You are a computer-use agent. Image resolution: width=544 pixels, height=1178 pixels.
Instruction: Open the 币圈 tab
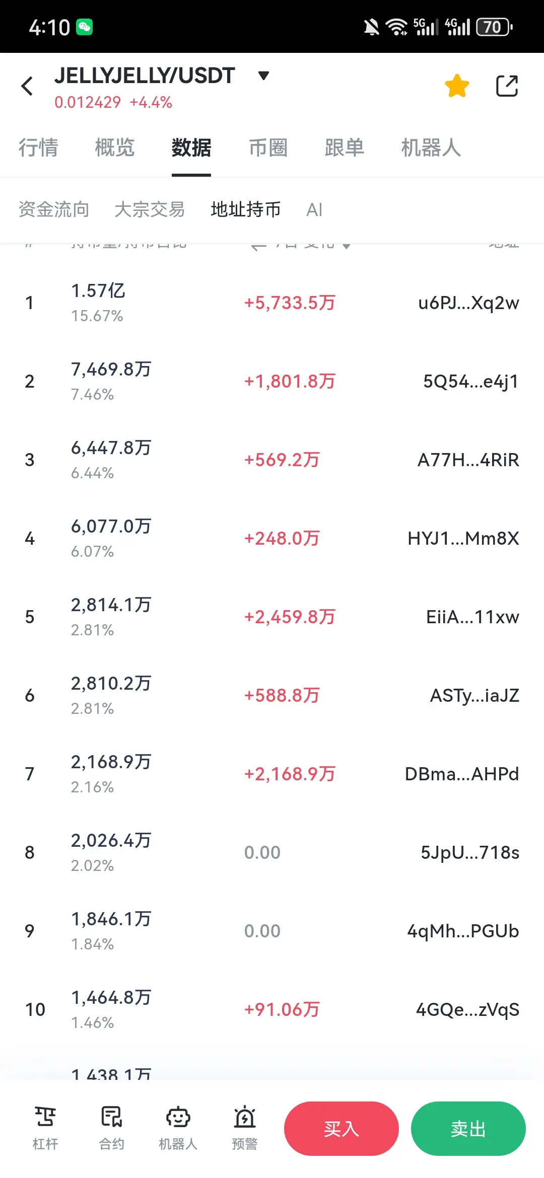click(x=268, y=148)
